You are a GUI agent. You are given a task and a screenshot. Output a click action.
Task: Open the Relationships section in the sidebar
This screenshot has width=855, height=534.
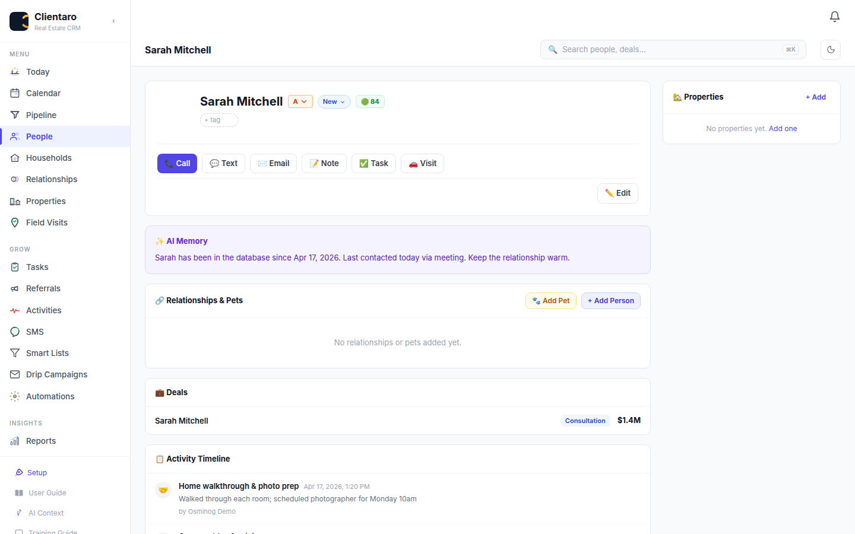(x=51, y=179)
